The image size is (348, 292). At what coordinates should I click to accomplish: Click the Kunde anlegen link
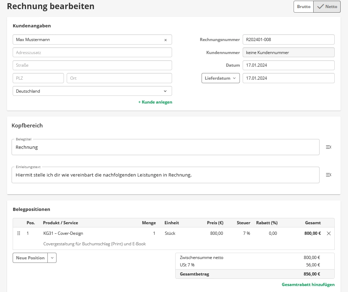155,102
